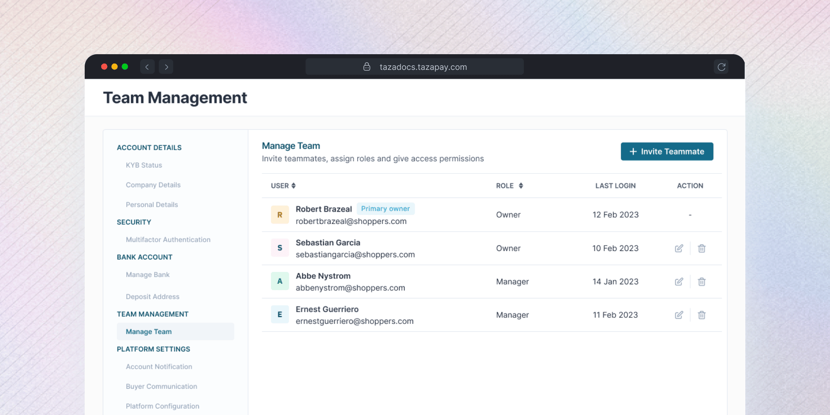830x415 pixels.
Task: Sort table by USER column arrows
Action: pos(293,186)
